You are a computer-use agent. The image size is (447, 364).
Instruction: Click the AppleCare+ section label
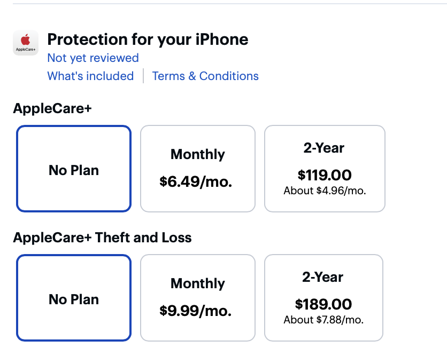click(x=52, y=108)
